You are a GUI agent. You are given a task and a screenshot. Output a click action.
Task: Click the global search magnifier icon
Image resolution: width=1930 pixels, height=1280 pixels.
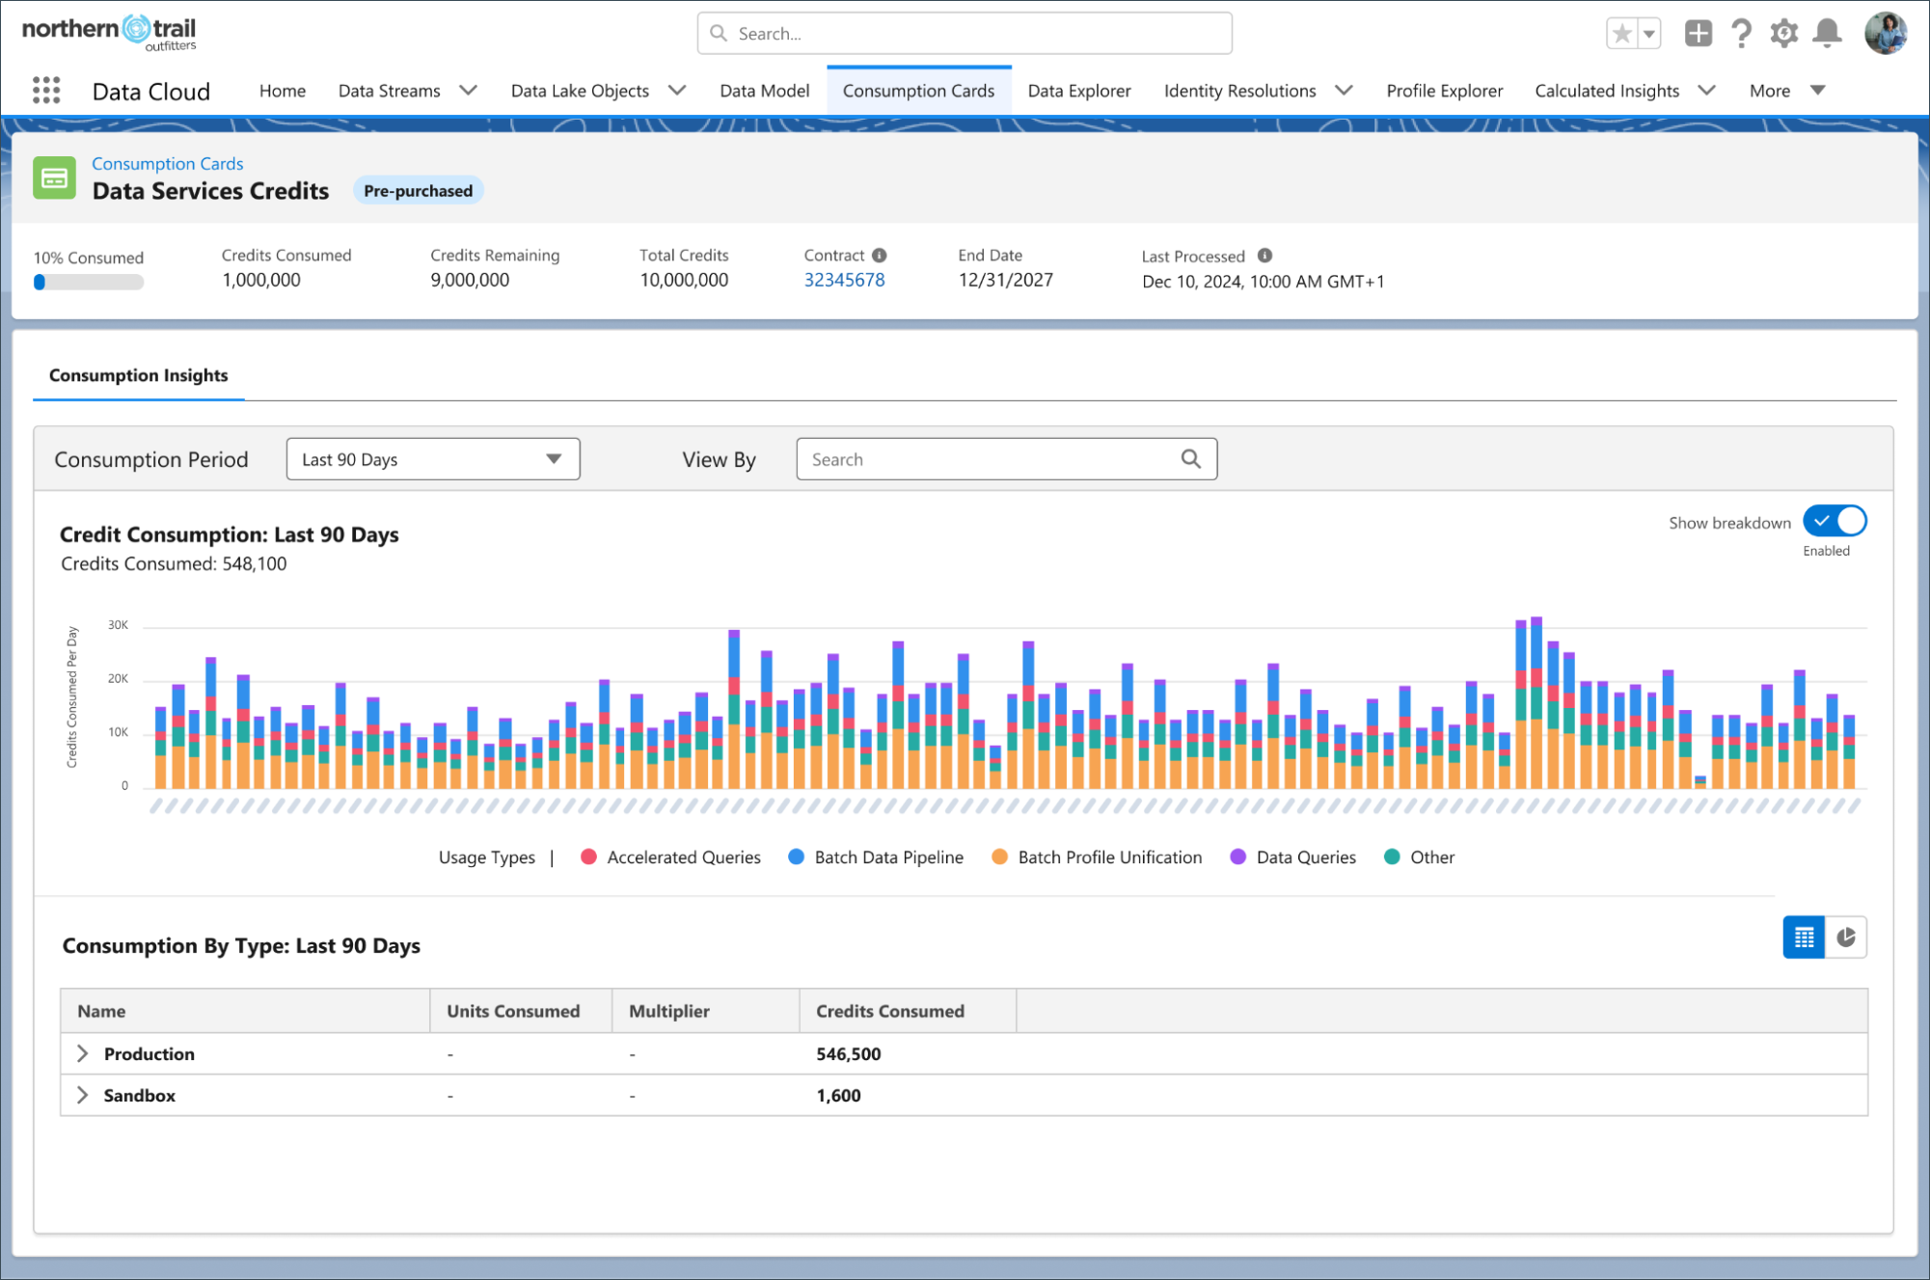(x=719, y=34)
